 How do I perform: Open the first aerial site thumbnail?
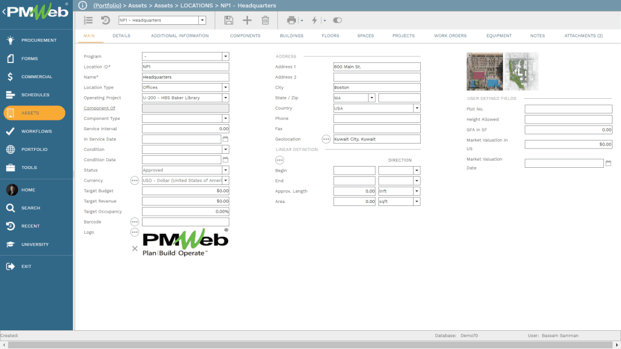485,71
